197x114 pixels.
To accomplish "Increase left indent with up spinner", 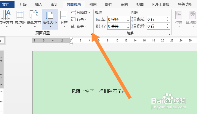I will coord(128,18).
